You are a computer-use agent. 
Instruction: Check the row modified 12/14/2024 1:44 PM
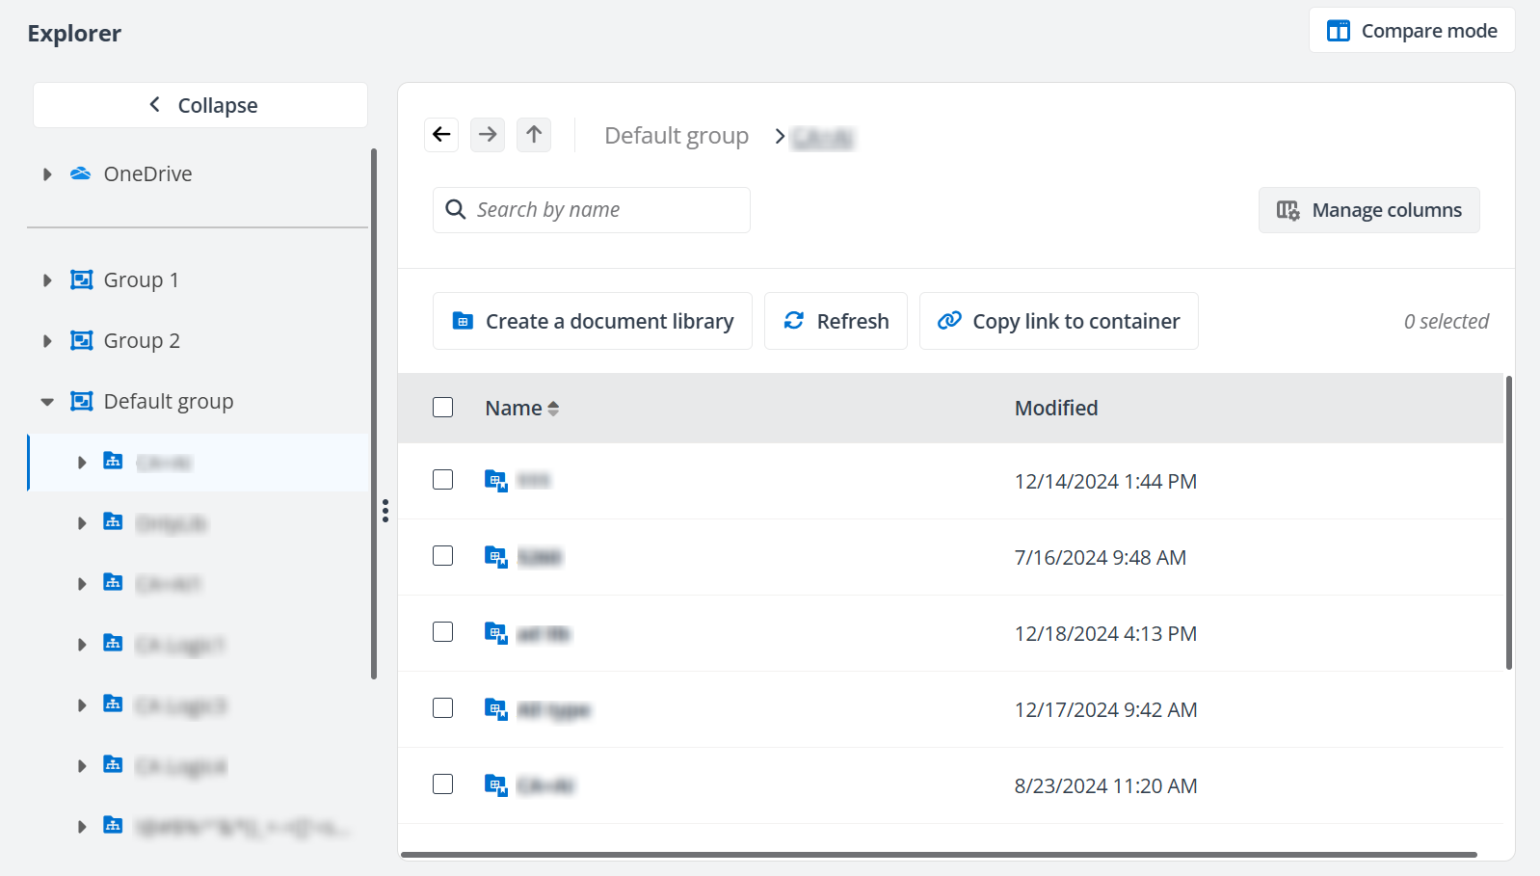[x=443, y=480]
